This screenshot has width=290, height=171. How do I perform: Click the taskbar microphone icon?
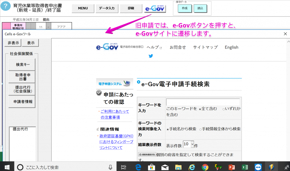coord(110,167)
